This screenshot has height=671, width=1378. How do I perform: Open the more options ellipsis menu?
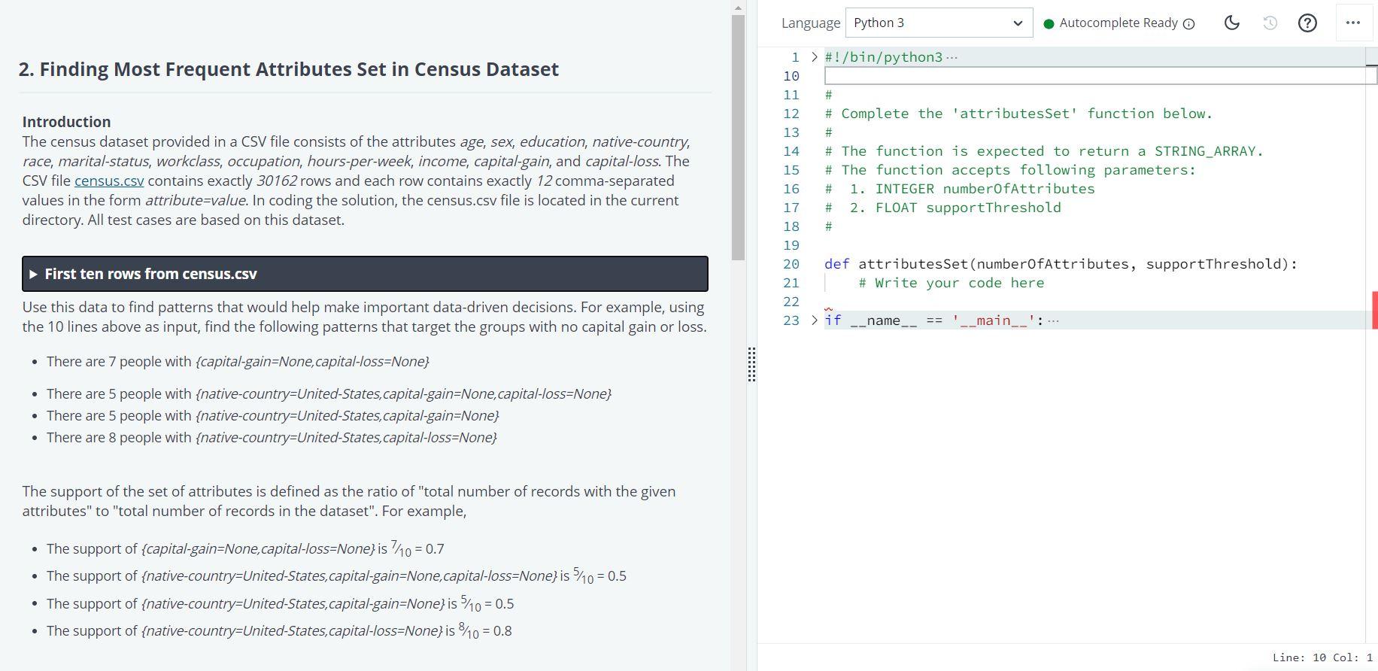point(1353,23)
